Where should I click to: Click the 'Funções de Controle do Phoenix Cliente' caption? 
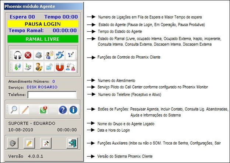coord(129,57)
